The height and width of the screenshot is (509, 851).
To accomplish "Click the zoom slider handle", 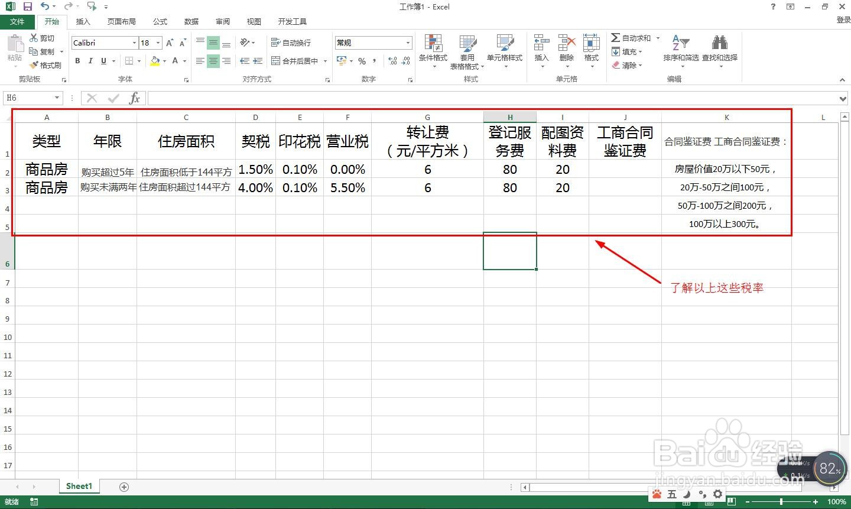I will tap(781, 502).
